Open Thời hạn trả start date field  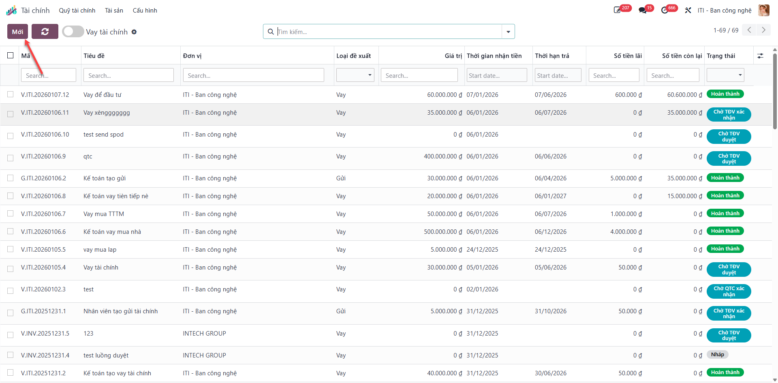558,75
